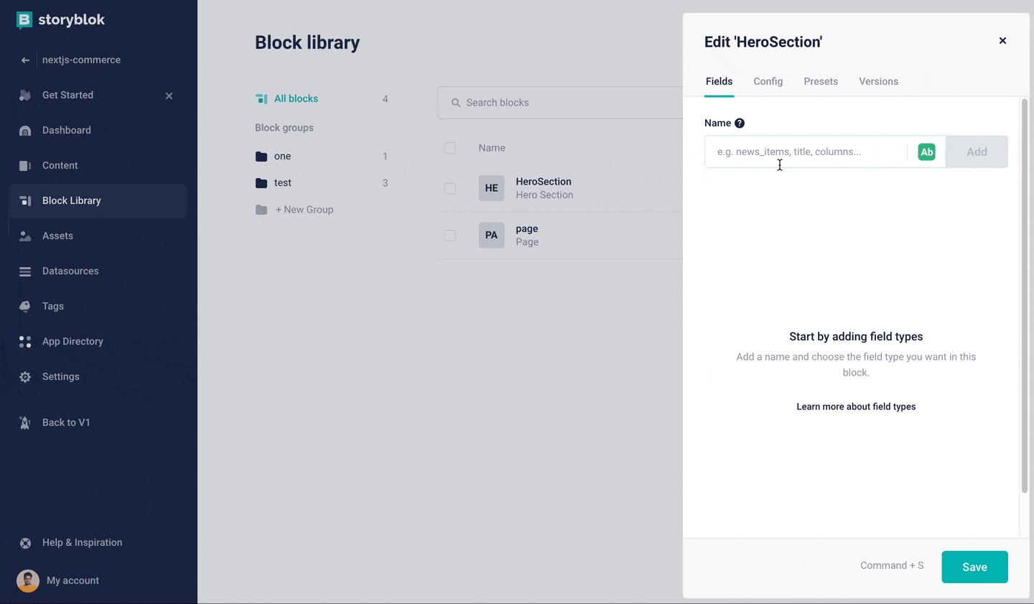This screenshot has width=1034, height=604.
Task: Click the Name column header
Action: pyautogui.click(x=492, y=148)
